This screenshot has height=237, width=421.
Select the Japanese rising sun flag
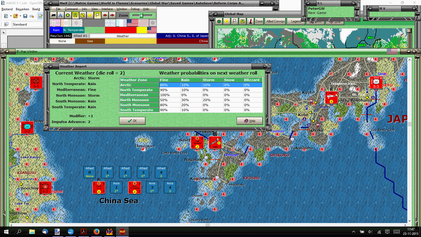coord(77,23)
